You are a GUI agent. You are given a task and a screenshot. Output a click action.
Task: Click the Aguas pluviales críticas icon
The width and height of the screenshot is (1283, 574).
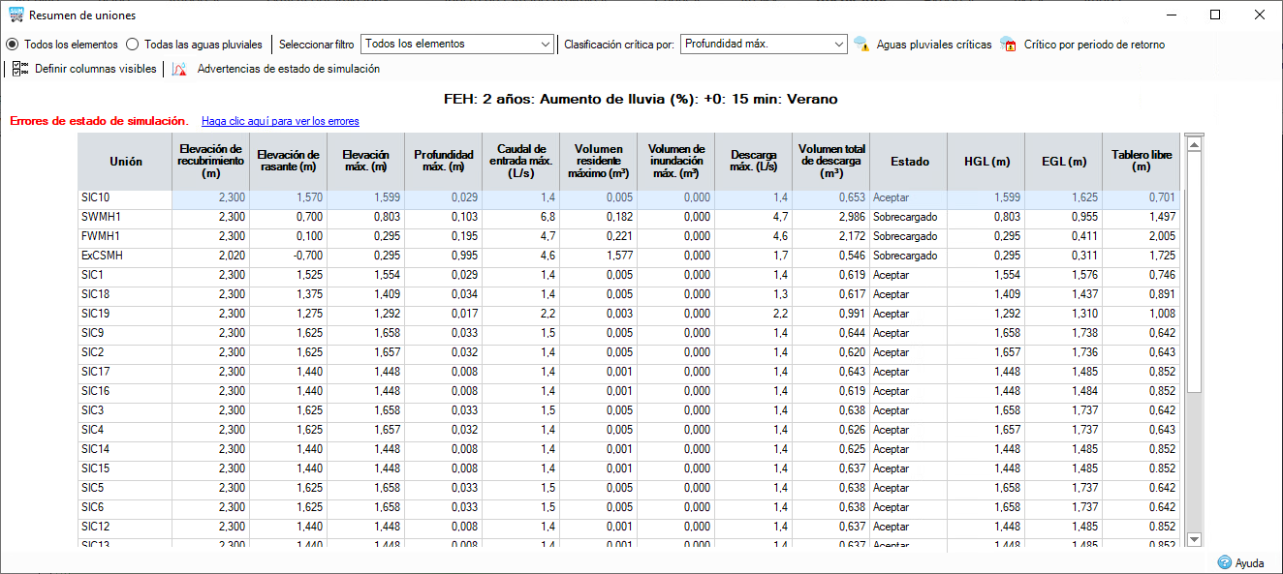point(861,45)
